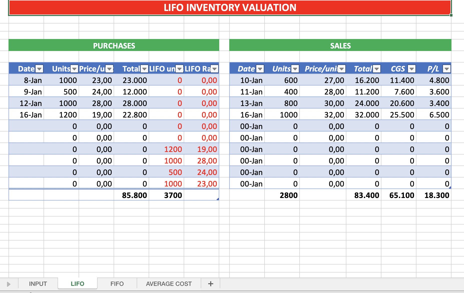
Task: Select purchase total cell 23.000
Action: pos(131,80)
